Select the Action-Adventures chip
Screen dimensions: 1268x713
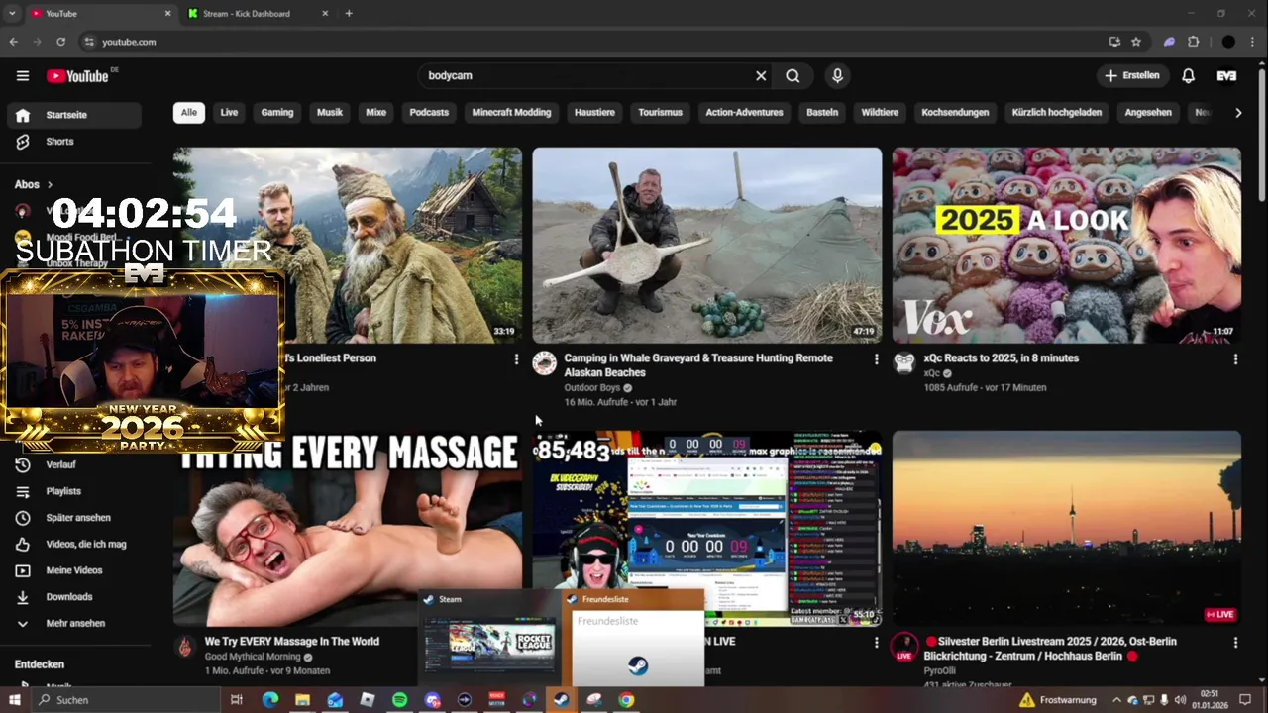(x=744, y=112)
